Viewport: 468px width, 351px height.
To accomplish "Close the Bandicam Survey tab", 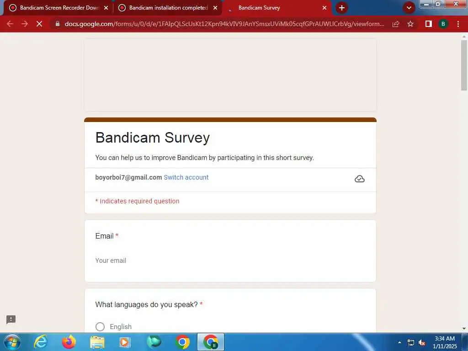I will click(x=324, y=8).
